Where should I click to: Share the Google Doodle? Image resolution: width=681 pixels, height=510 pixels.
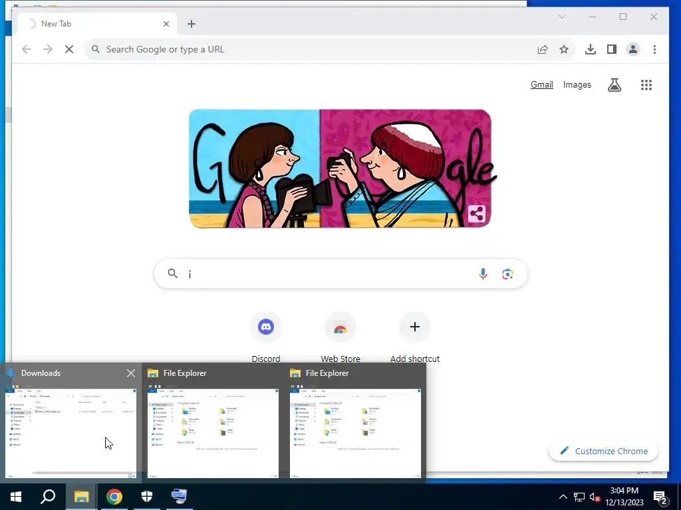click(476, 214)
